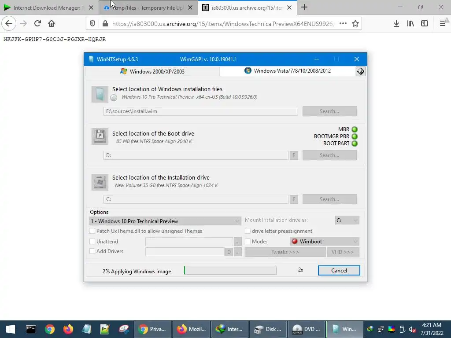Screen dimensions: 451x338
Task: Open the Wimboot mode dropdown
Action: (325, 242)
